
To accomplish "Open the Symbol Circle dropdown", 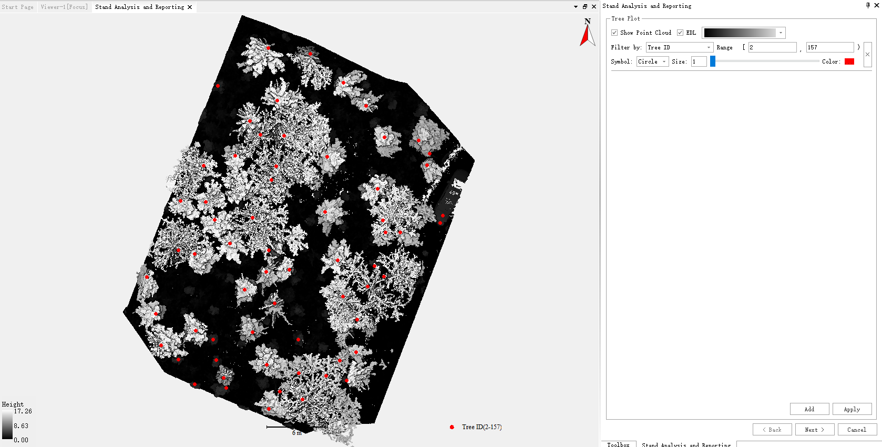I will click(664, 61).
